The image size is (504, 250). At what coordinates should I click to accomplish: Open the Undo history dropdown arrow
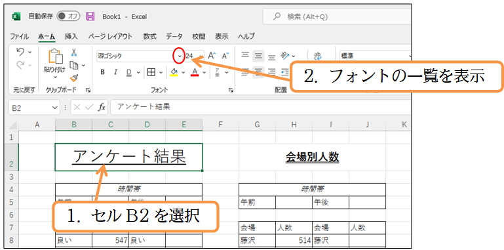[30, 52]
